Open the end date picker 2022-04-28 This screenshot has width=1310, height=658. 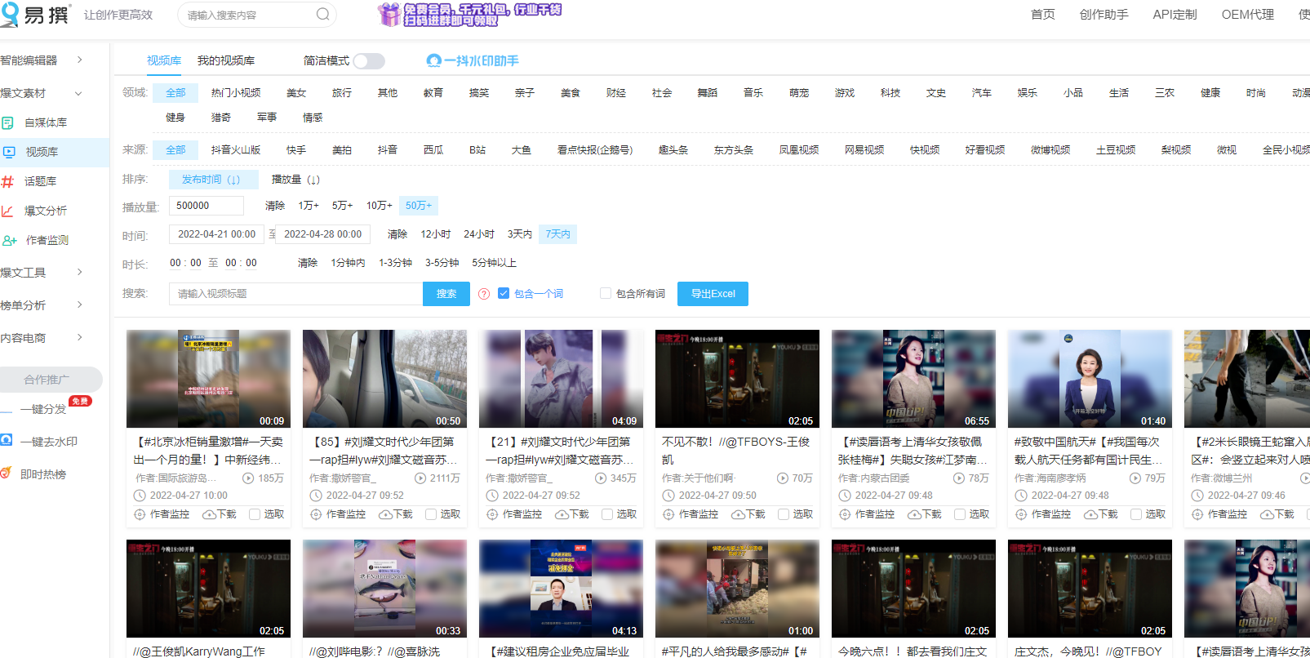(x=322, y=234)
